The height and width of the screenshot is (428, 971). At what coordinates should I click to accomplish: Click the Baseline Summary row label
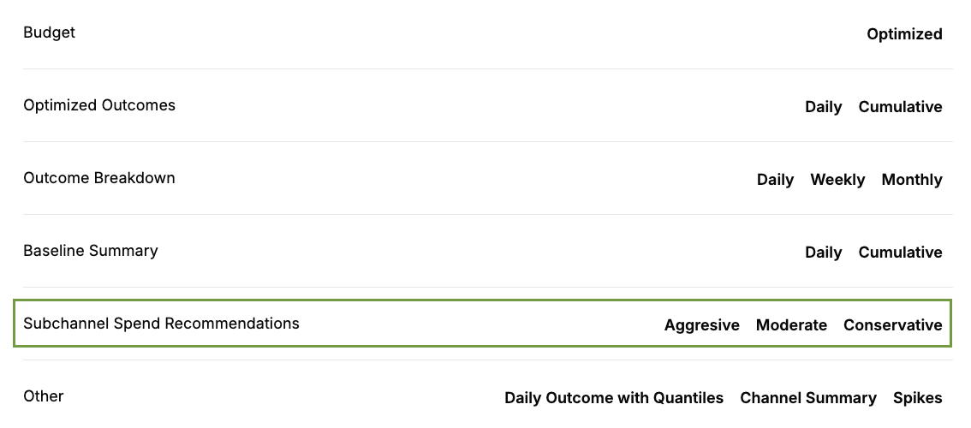[91, 251]
